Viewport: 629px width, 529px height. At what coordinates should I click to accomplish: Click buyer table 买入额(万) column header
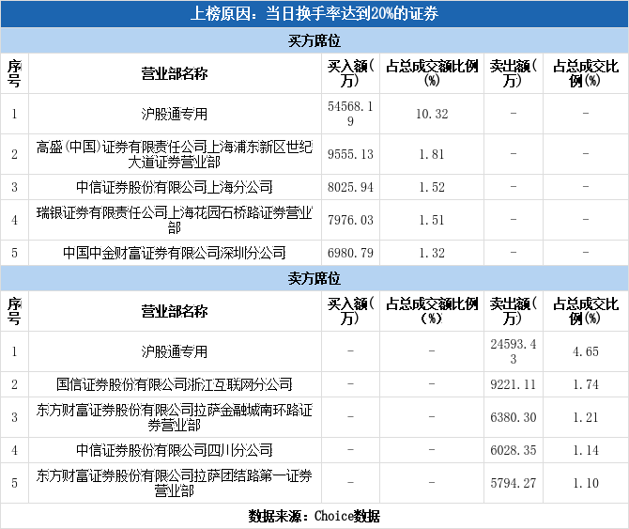(x=350, y=73)
